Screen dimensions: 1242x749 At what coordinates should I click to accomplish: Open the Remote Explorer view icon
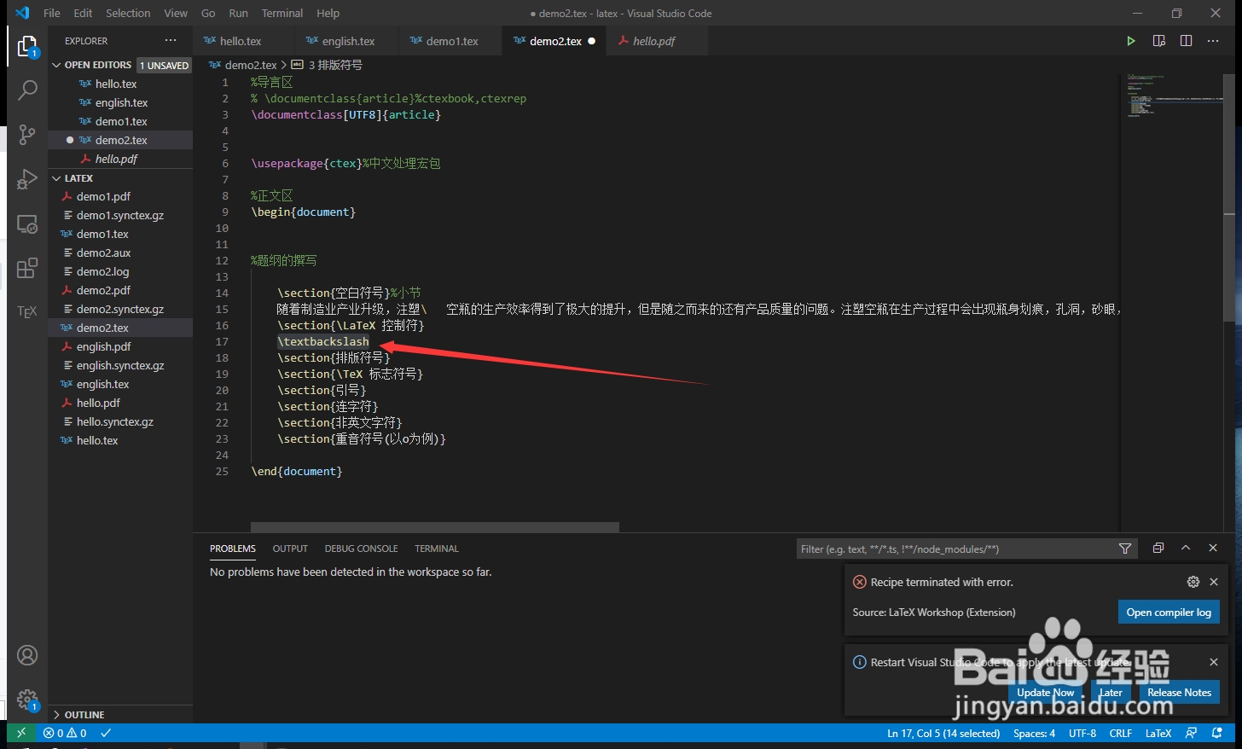pos(27,224)
